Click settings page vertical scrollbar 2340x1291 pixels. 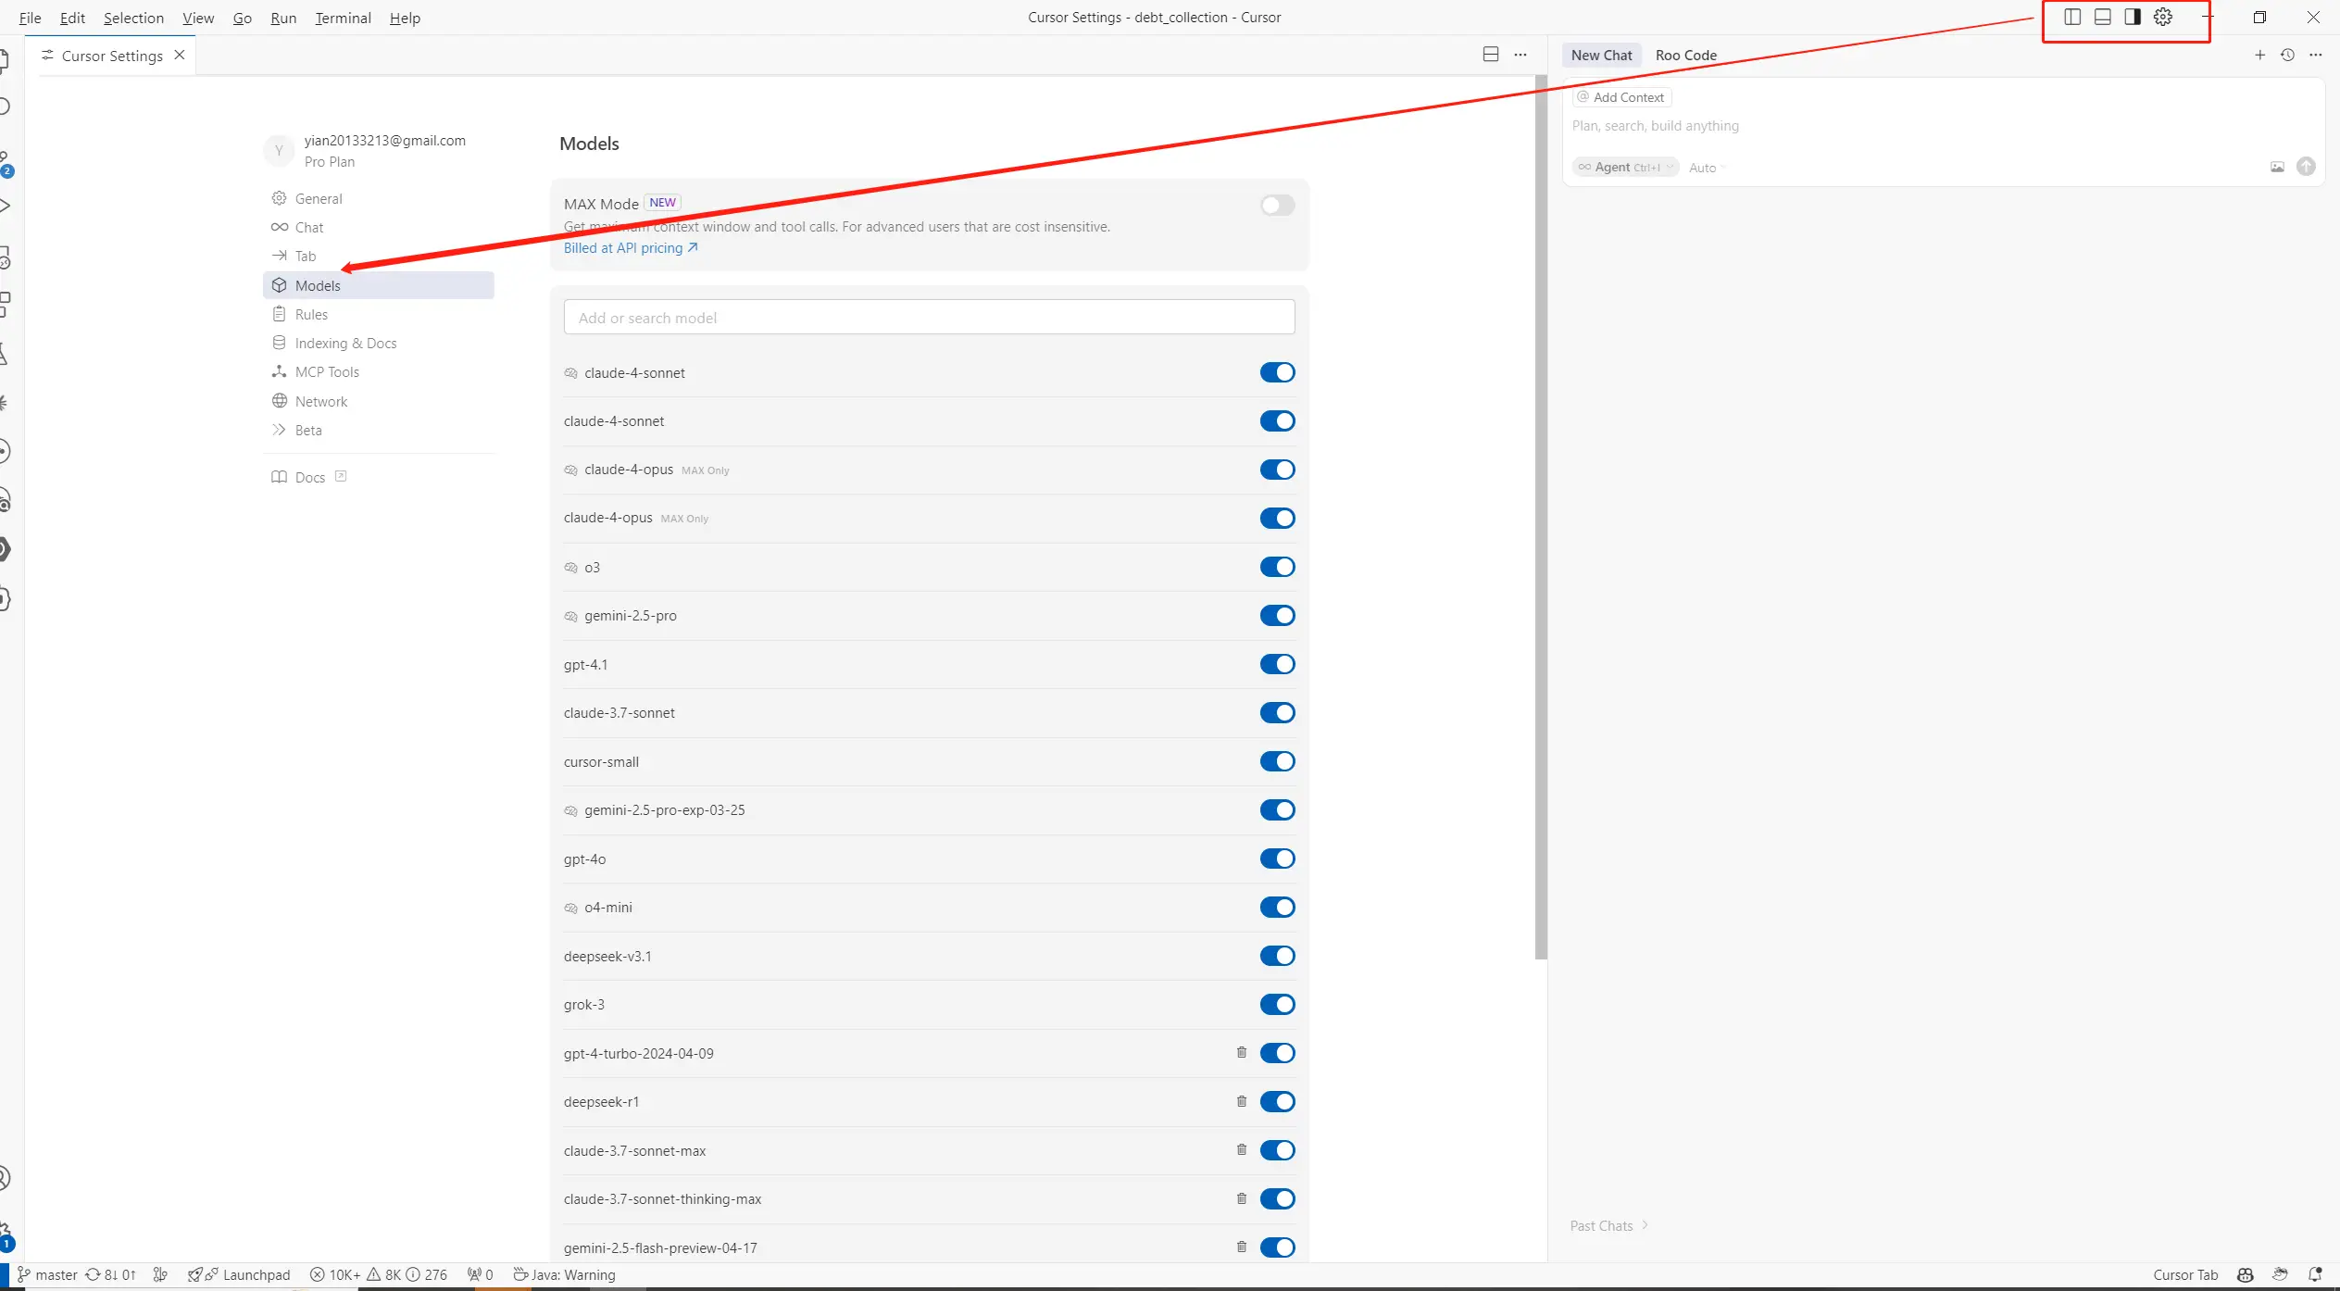coord(1541,519)
